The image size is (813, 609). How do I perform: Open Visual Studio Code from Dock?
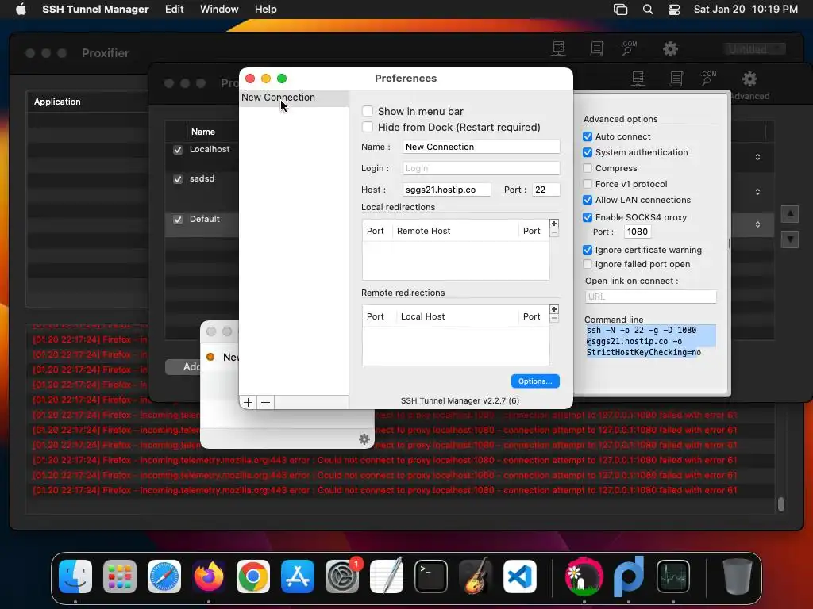point(520,576)
